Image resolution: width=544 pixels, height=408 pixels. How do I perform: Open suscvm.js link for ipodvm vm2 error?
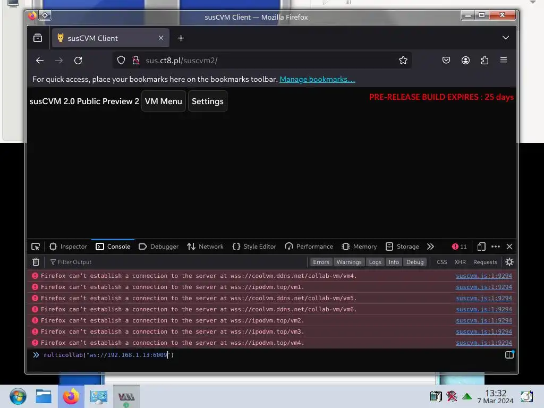click(483, 320)
